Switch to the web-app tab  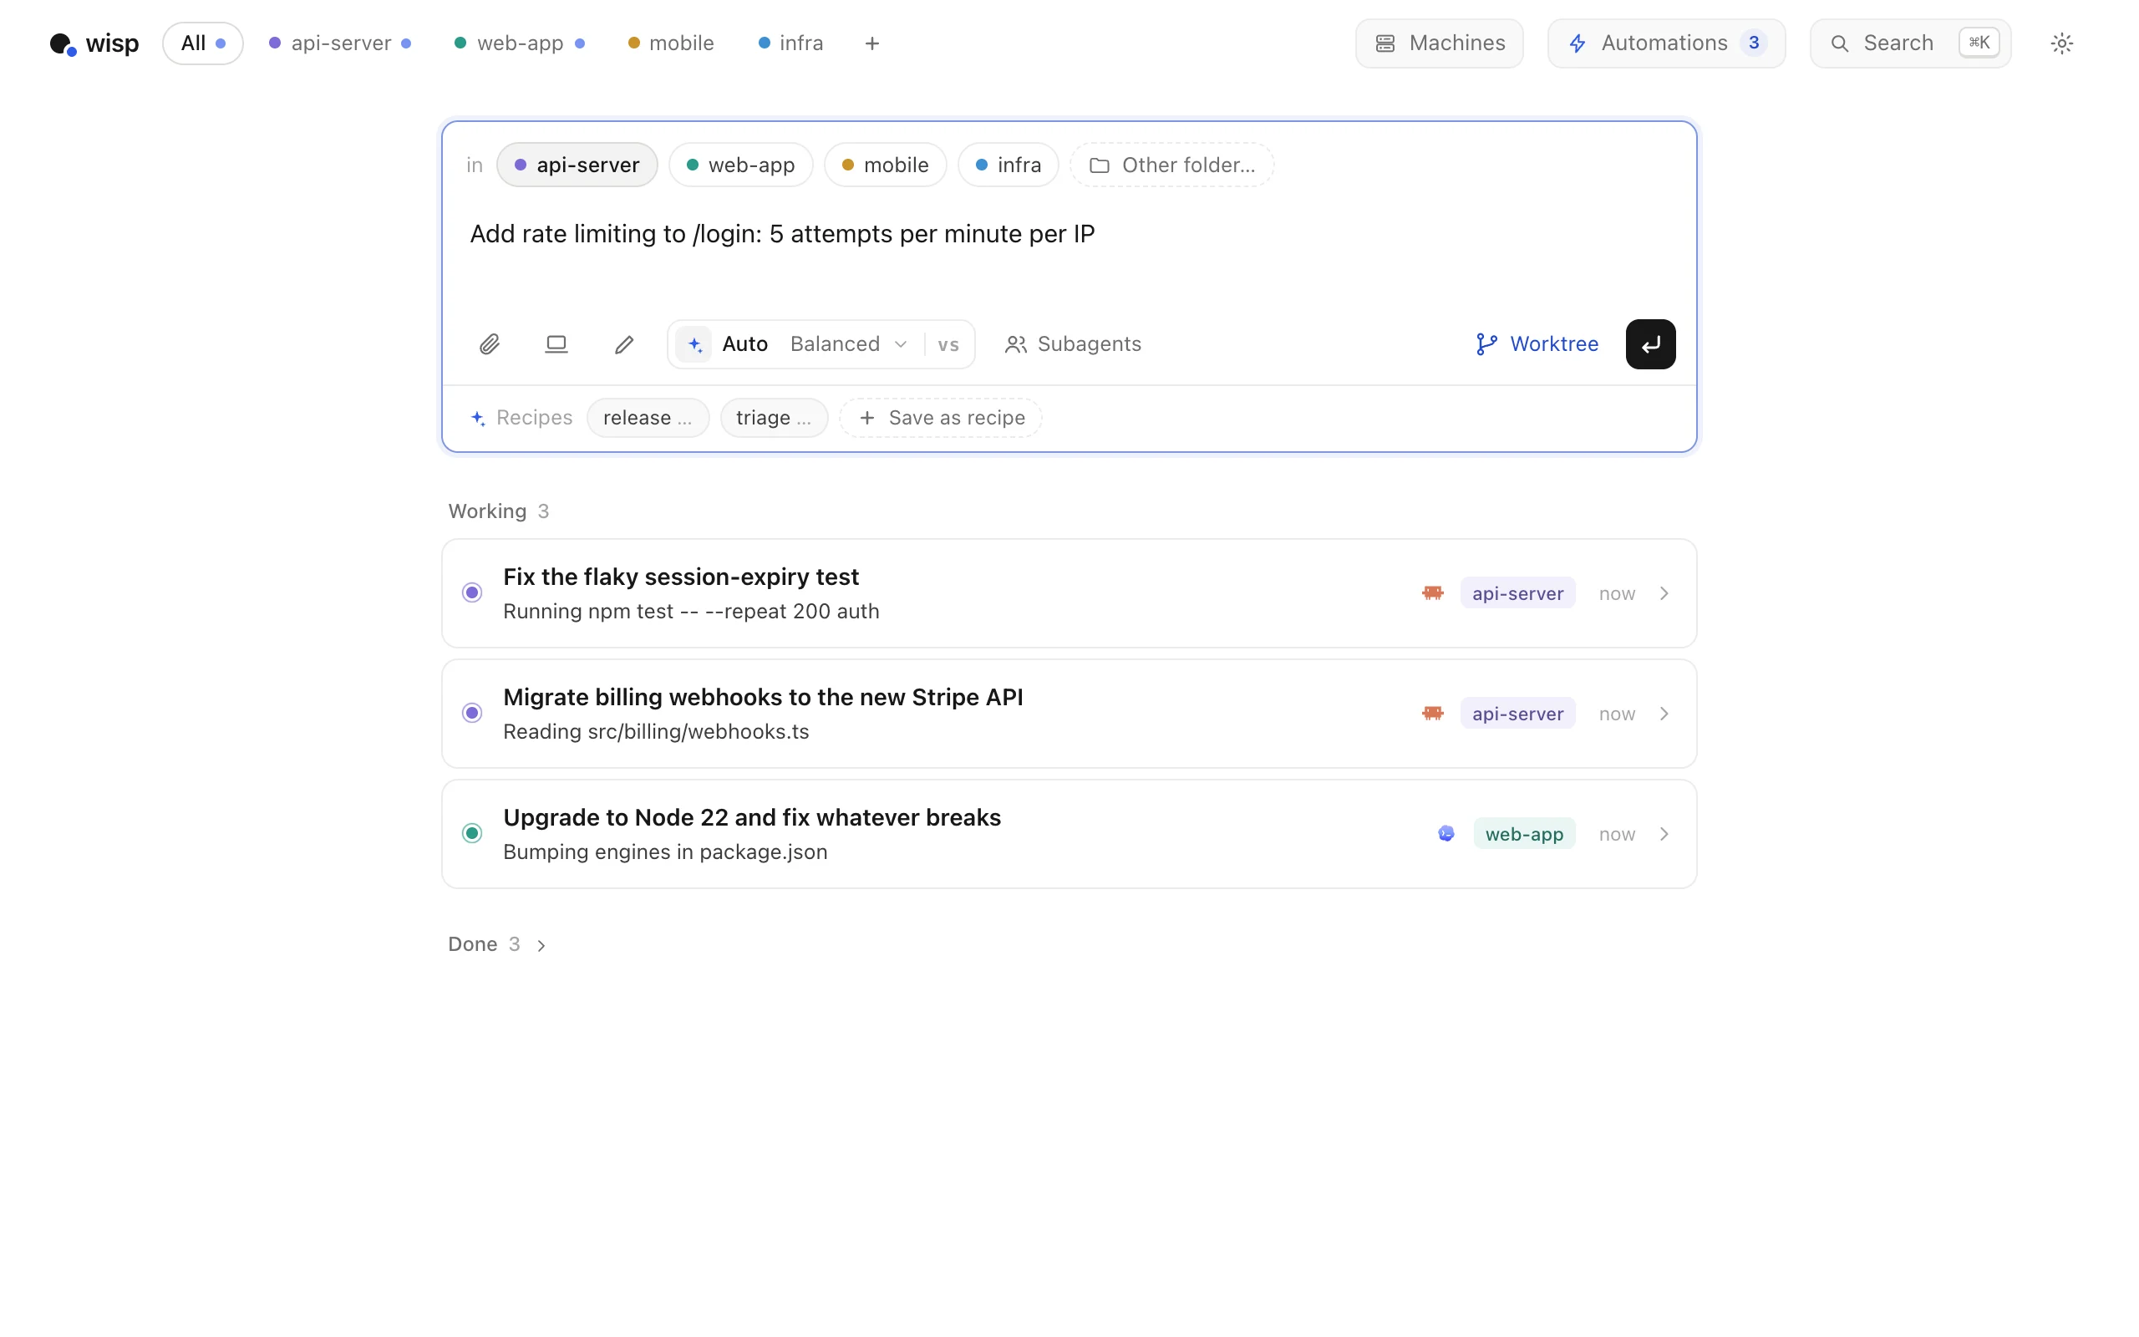pyautogui.click(x=520, y=43)
